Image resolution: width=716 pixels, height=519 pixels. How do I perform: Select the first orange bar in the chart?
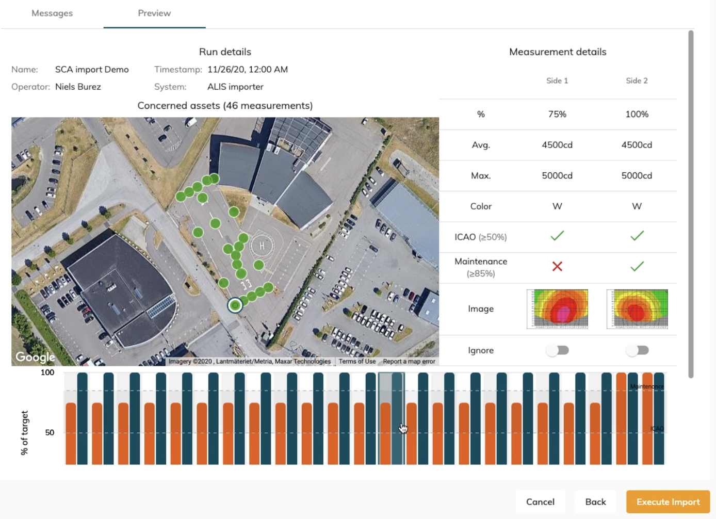click(x=71, y=433)
